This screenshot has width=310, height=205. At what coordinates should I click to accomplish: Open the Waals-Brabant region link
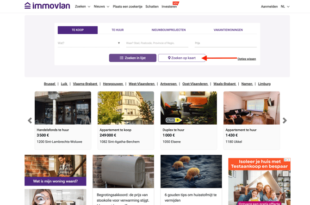click(x=225, y=84)
